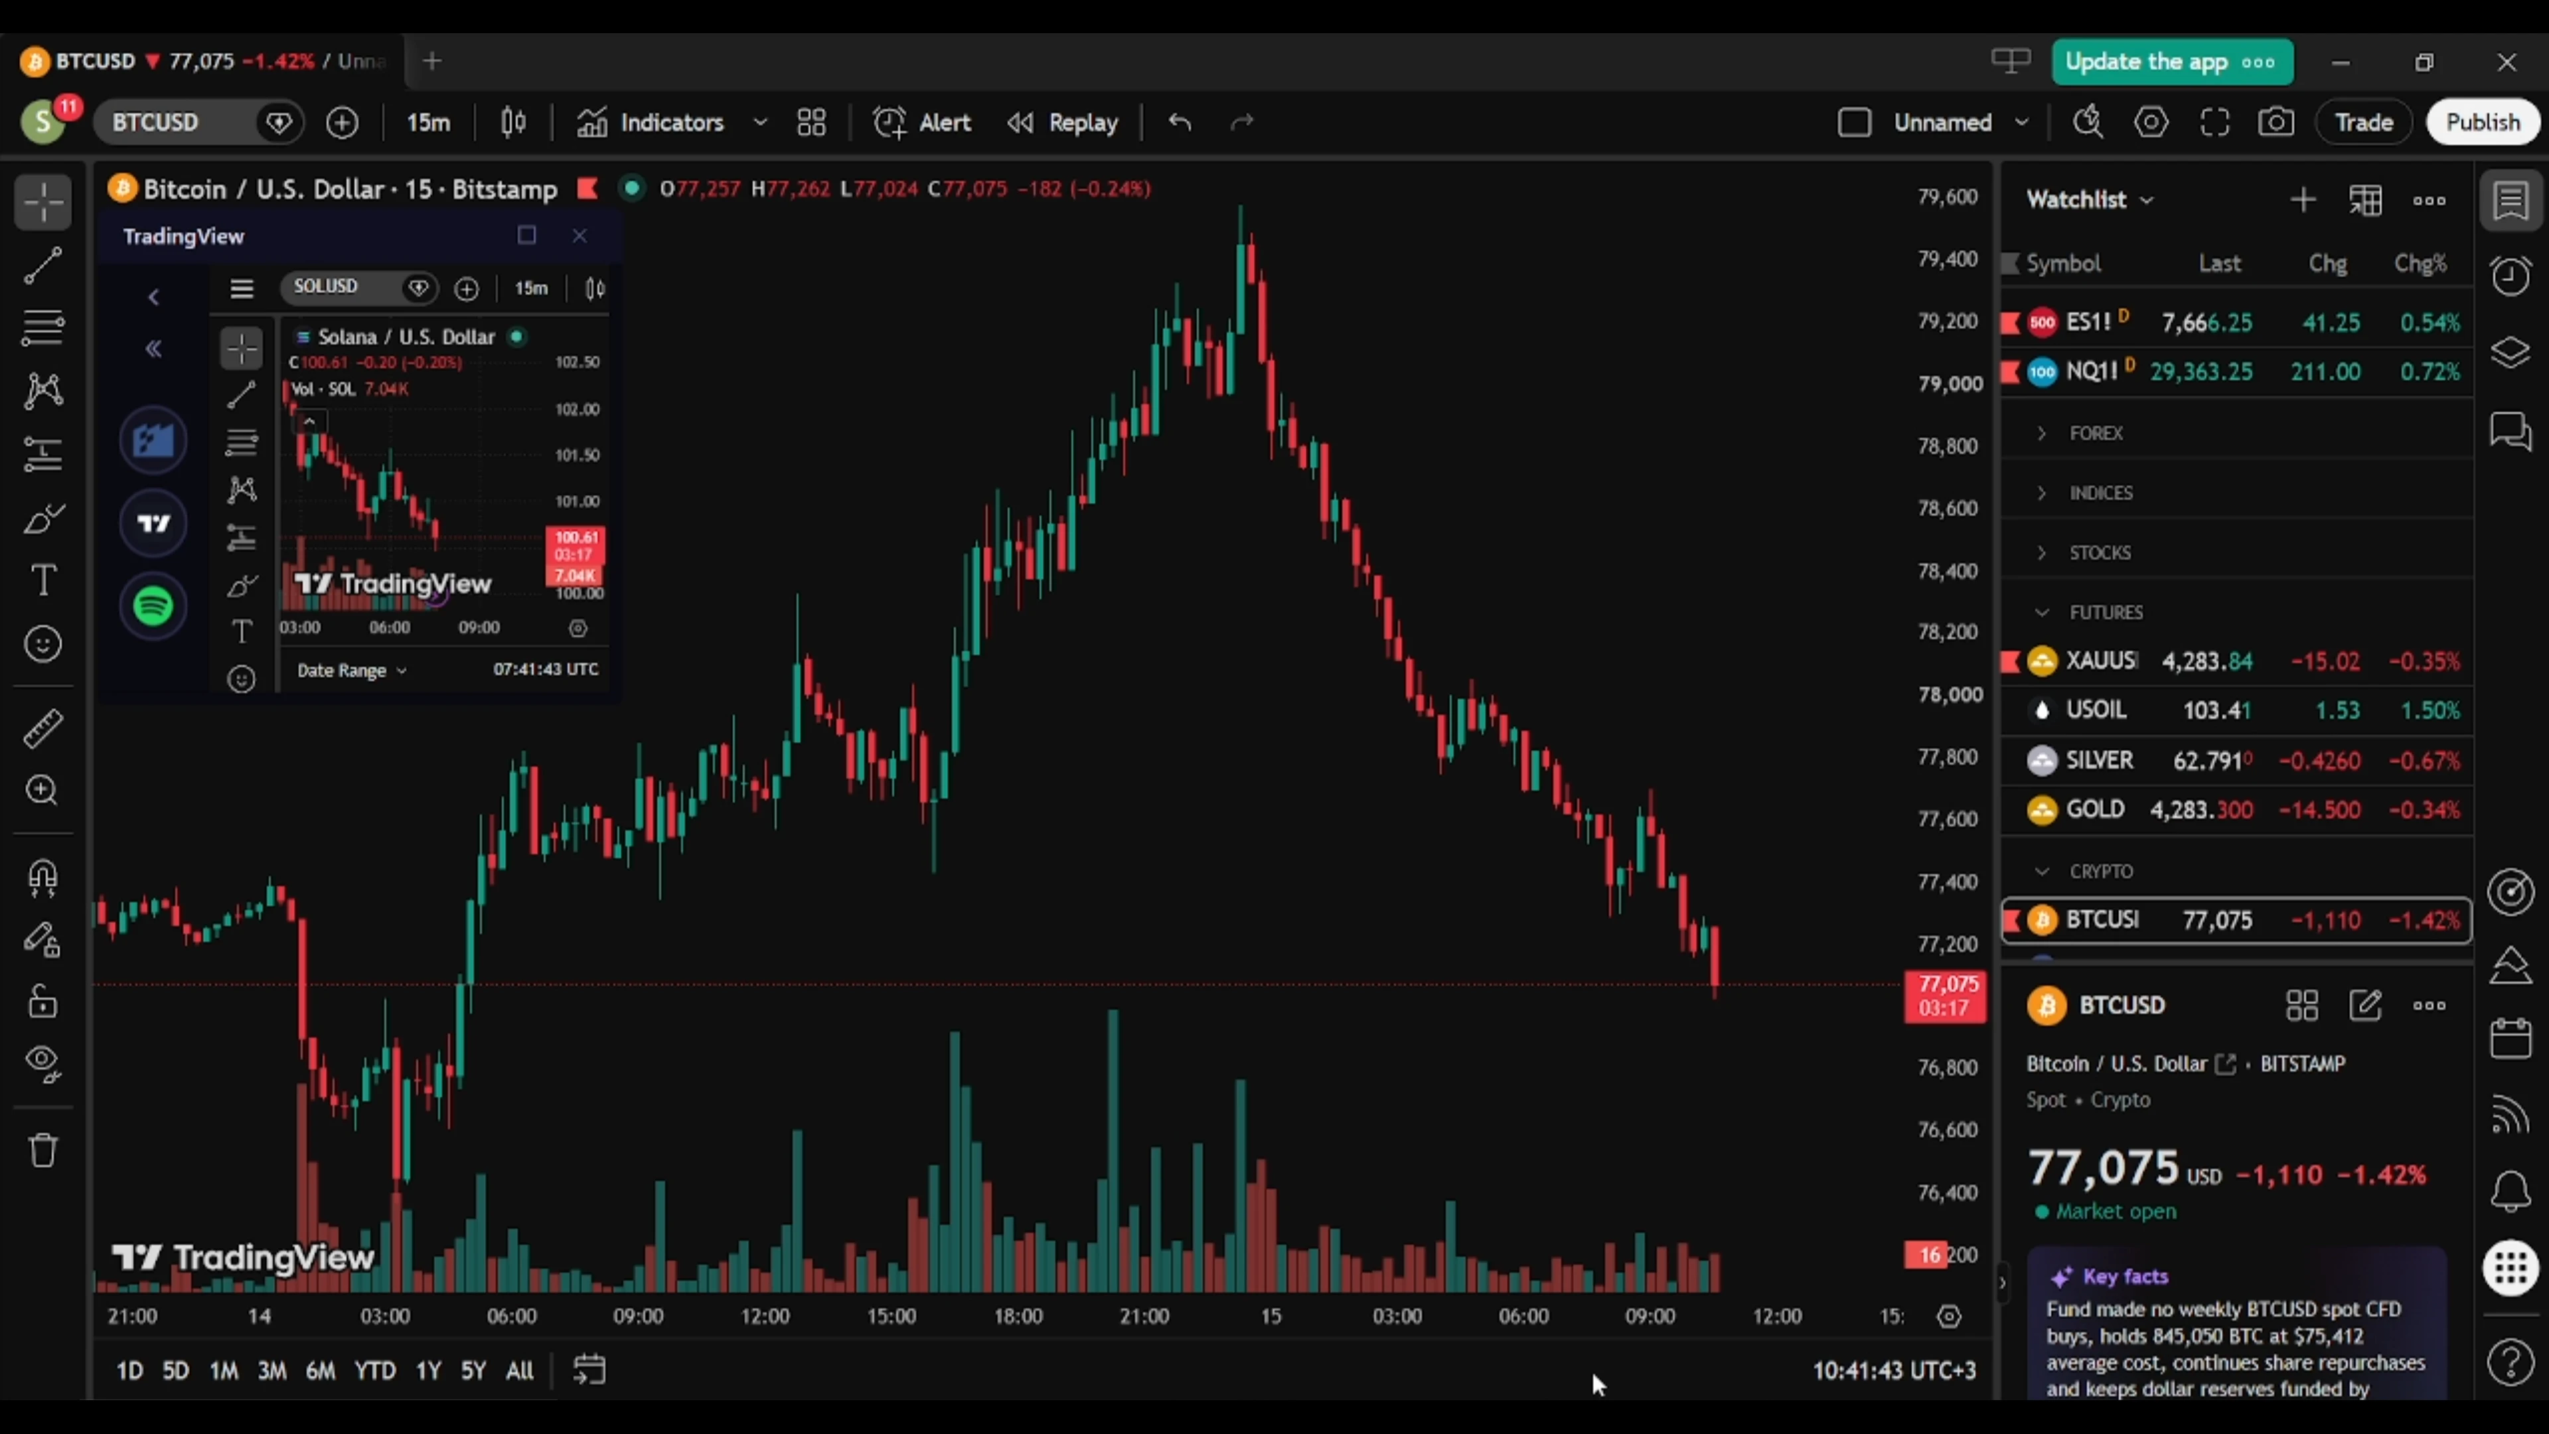
Task: Switch to the 1M time range
Action: (224, 1371)
